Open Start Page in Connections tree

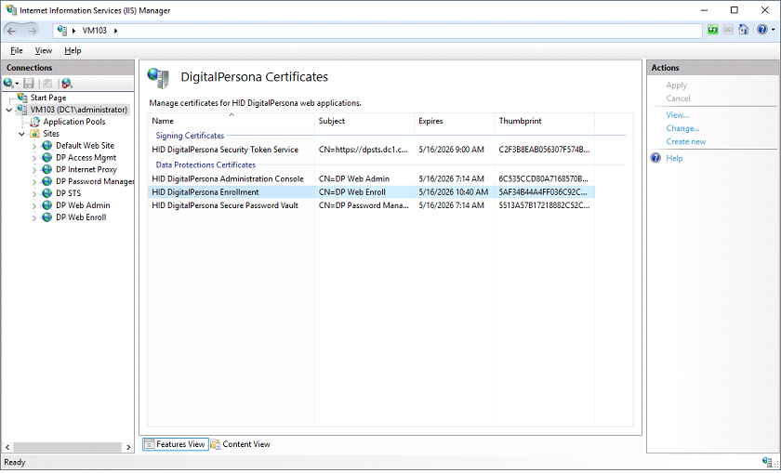click(x=47, y=98)
